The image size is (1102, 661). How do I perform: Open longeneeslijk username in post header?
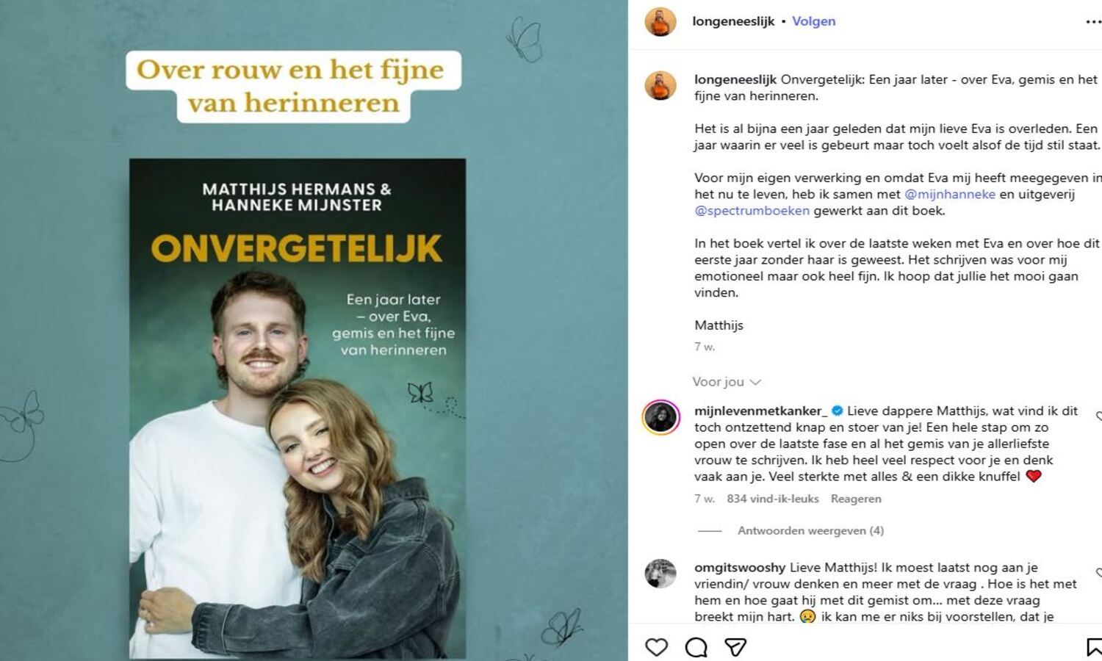733,21
